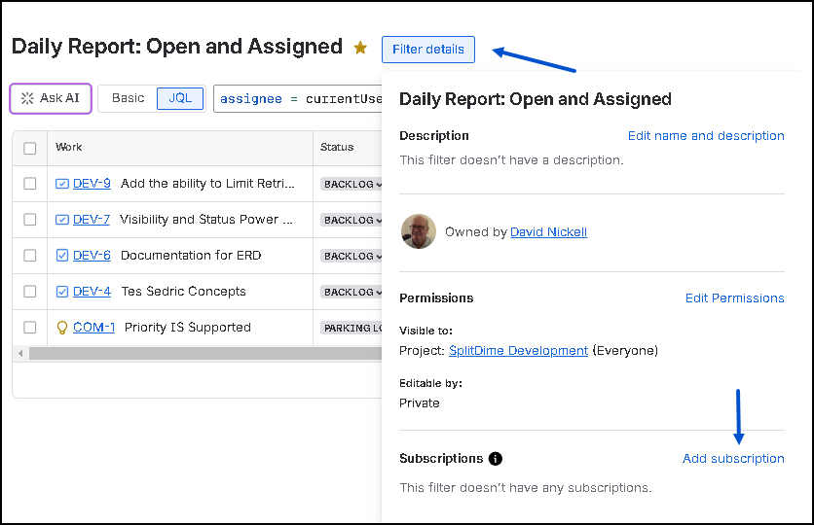Expand the BACKLOG status dropdown for DEV-6
Image resolution: width=814 pixels, height=525 pixels.
click(351, 257)
